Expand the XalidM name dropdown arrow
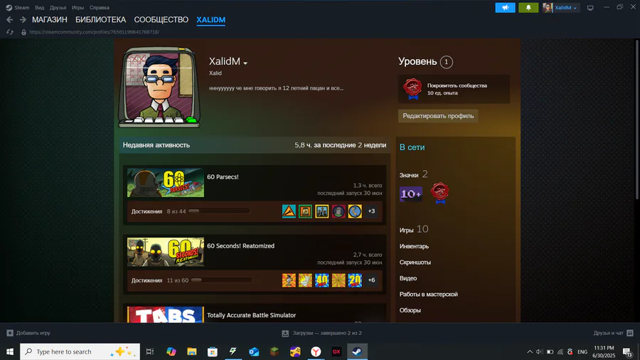 tap(245, 63)
